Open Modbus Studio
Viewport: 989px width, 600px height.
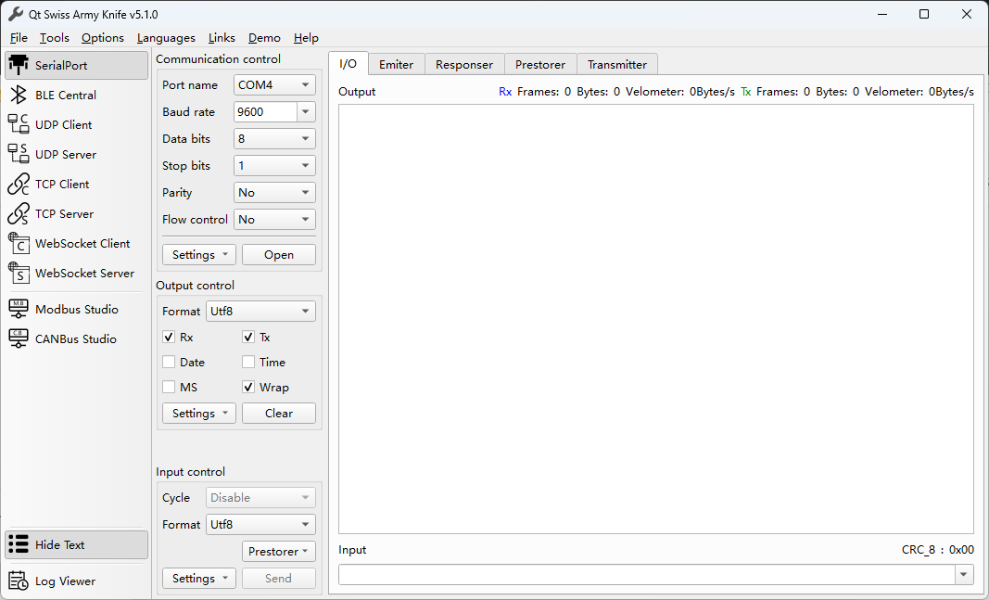pos(74,309)
